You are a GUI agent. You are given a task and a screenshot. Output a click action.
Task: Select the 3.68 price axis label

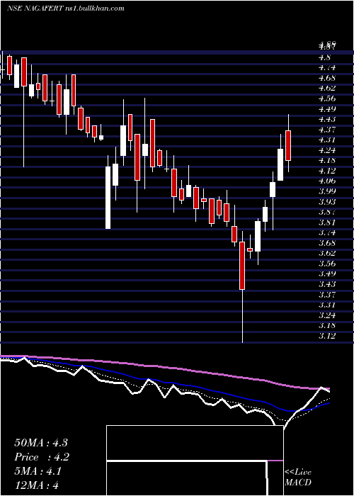point(327,243)
